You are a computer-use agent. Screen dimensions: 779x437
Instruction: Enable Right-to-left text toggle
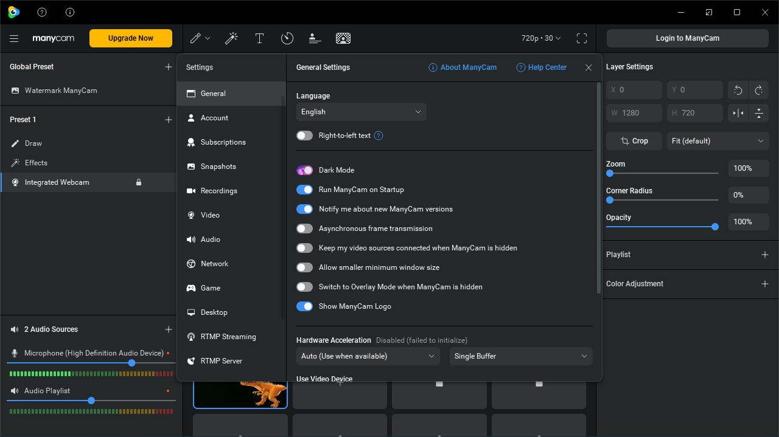point(304,136)
